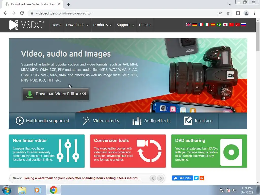Choose the French flag language

(201, 25)
